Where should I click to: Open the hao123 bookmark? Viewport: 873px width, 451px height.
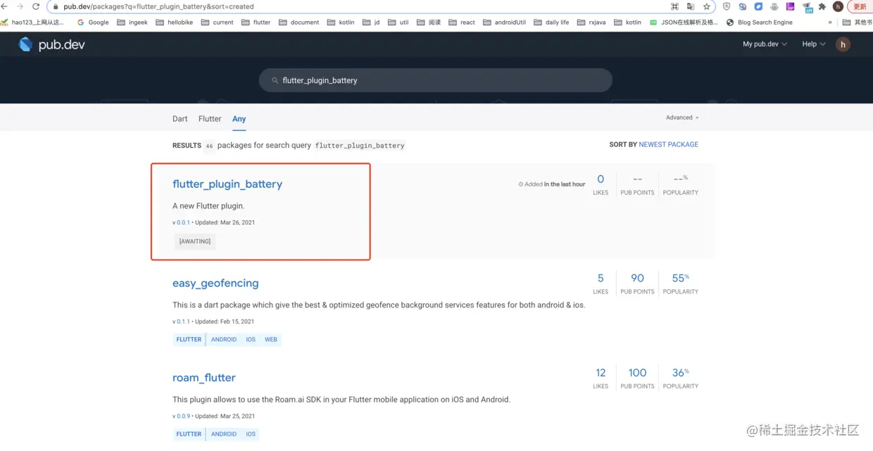click(32, 22)
